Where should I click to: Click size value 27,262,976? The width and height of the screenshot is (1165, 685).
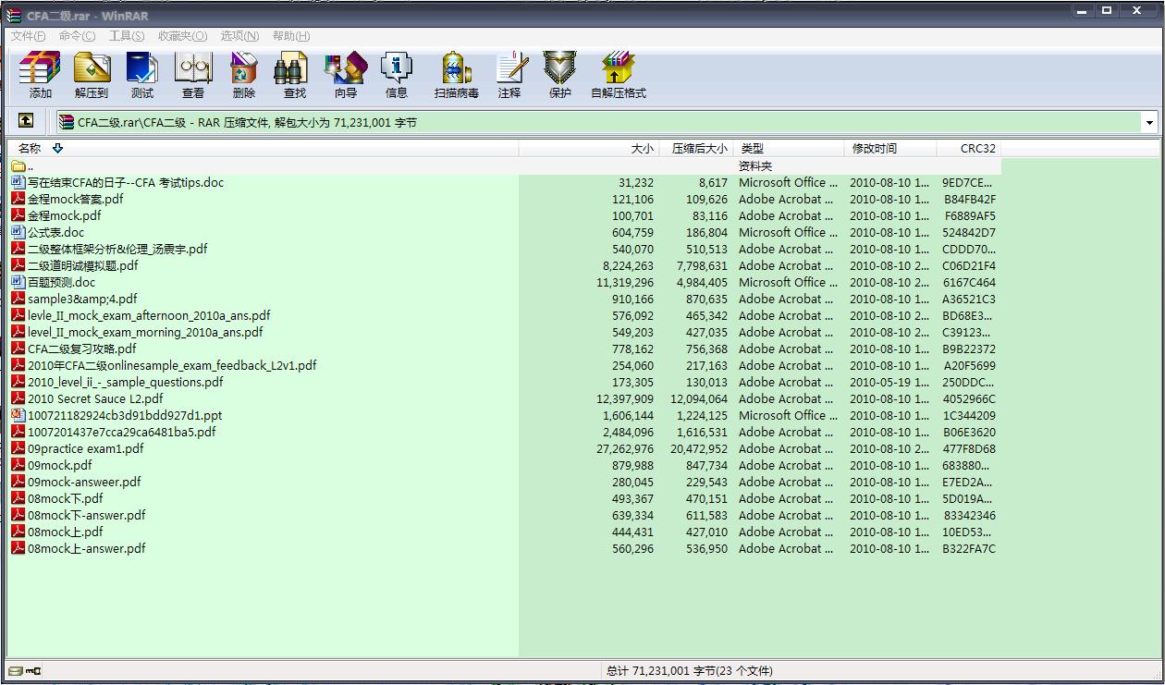coord(625,448)
